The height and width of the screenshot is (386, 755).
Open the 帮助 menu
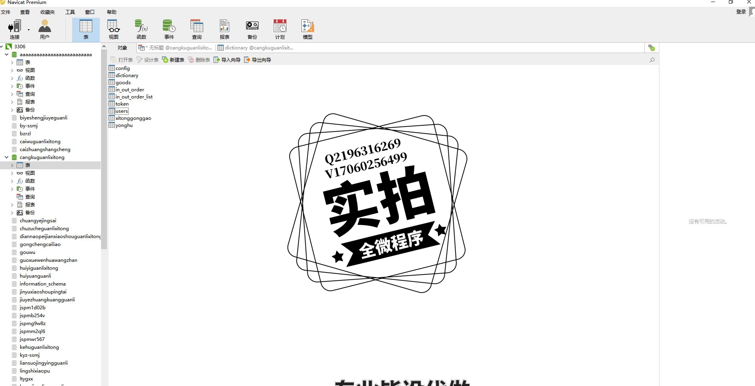(x=112, y=12)
